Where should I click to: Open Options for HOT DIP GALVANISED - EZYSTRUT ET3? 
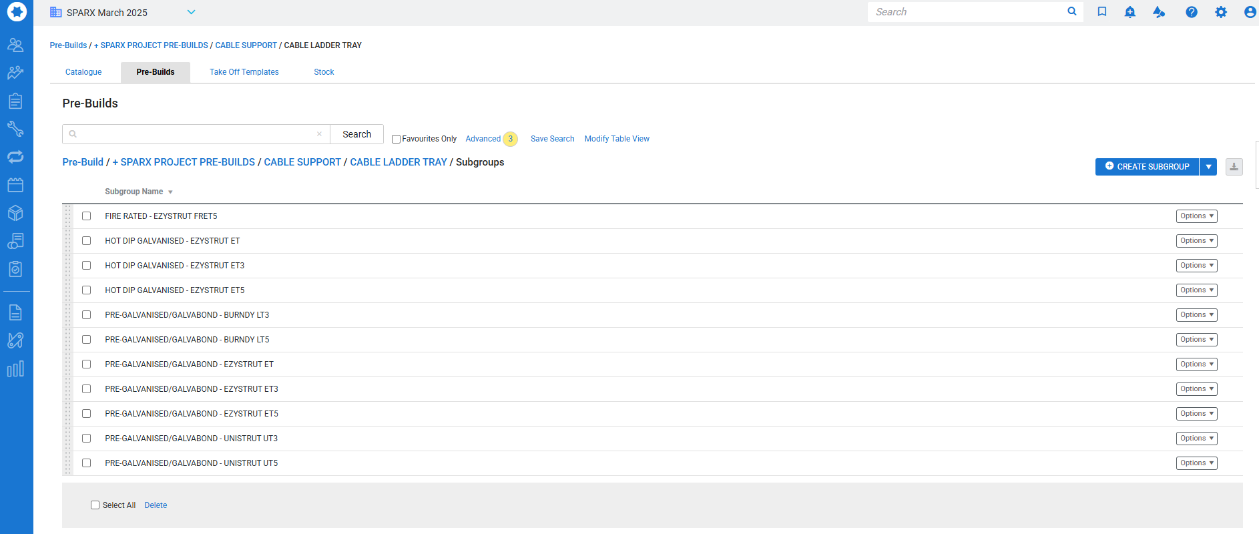click(x=1196, y=266)
